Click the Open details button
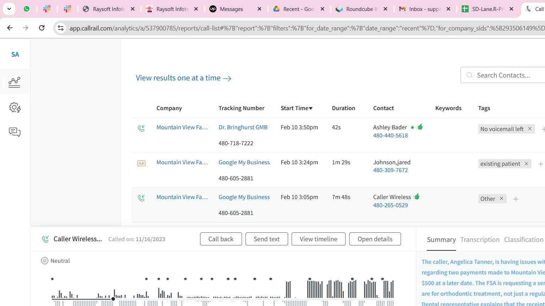 [x=375, y=239]
